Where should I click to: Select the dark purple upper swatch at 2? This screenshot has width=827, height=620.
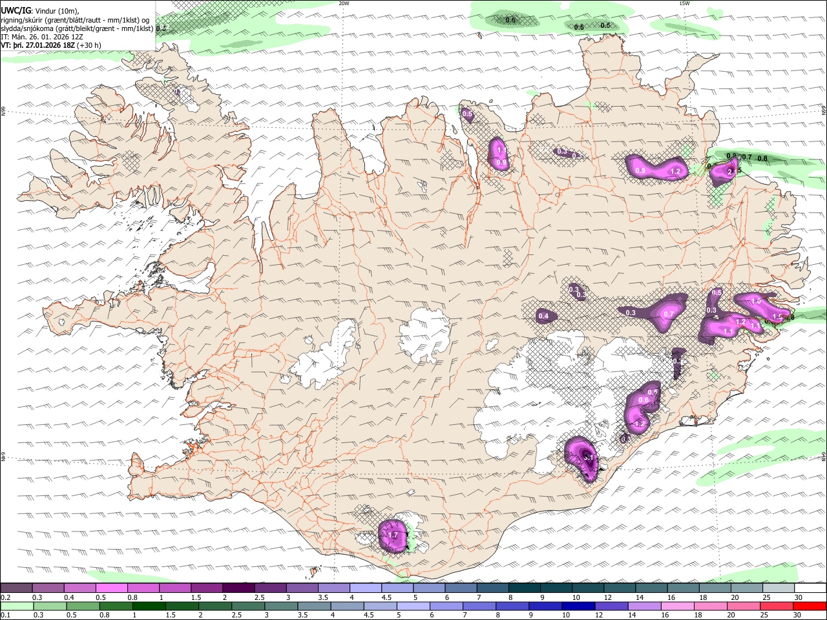coord(238,588)
